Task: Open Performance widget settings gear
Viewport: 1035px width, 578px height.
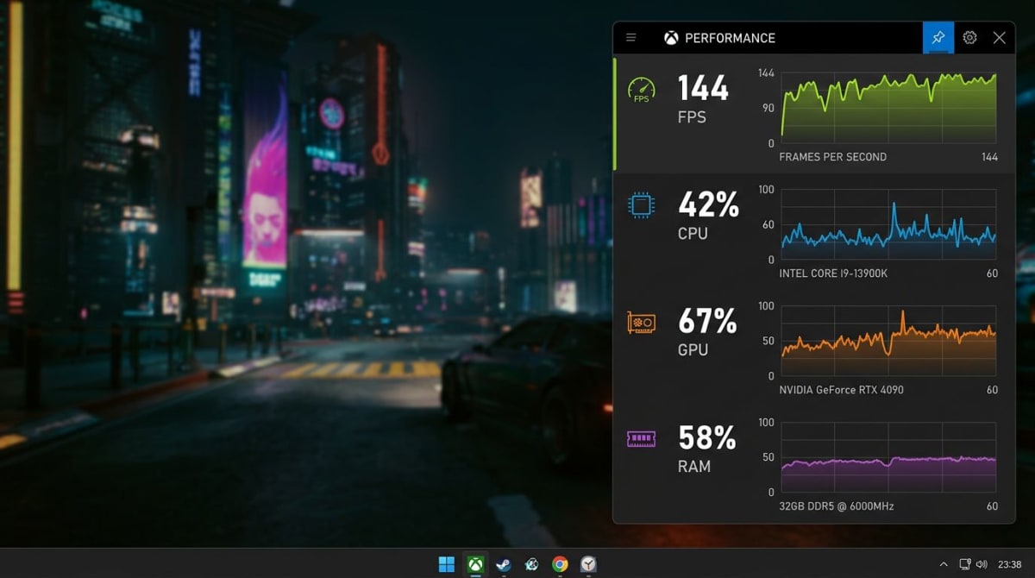Action: click(969, 38)
